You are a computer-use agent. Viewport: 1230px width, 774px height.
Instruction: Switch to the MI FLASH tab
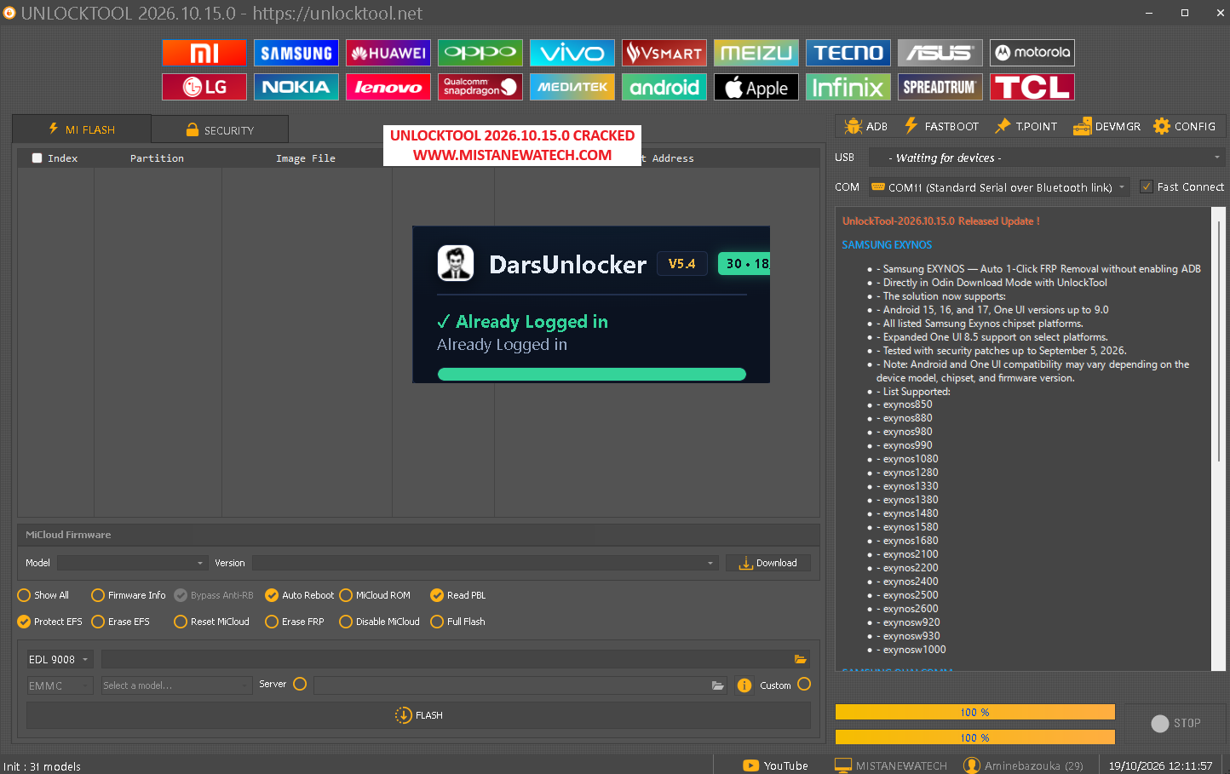[x=82, y=129]
